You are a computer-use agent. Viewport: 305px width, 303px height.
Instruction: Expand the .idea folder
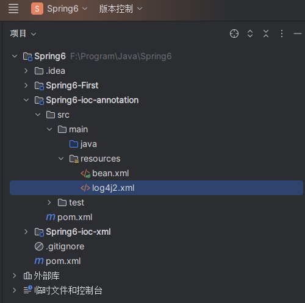click(26, 71)
